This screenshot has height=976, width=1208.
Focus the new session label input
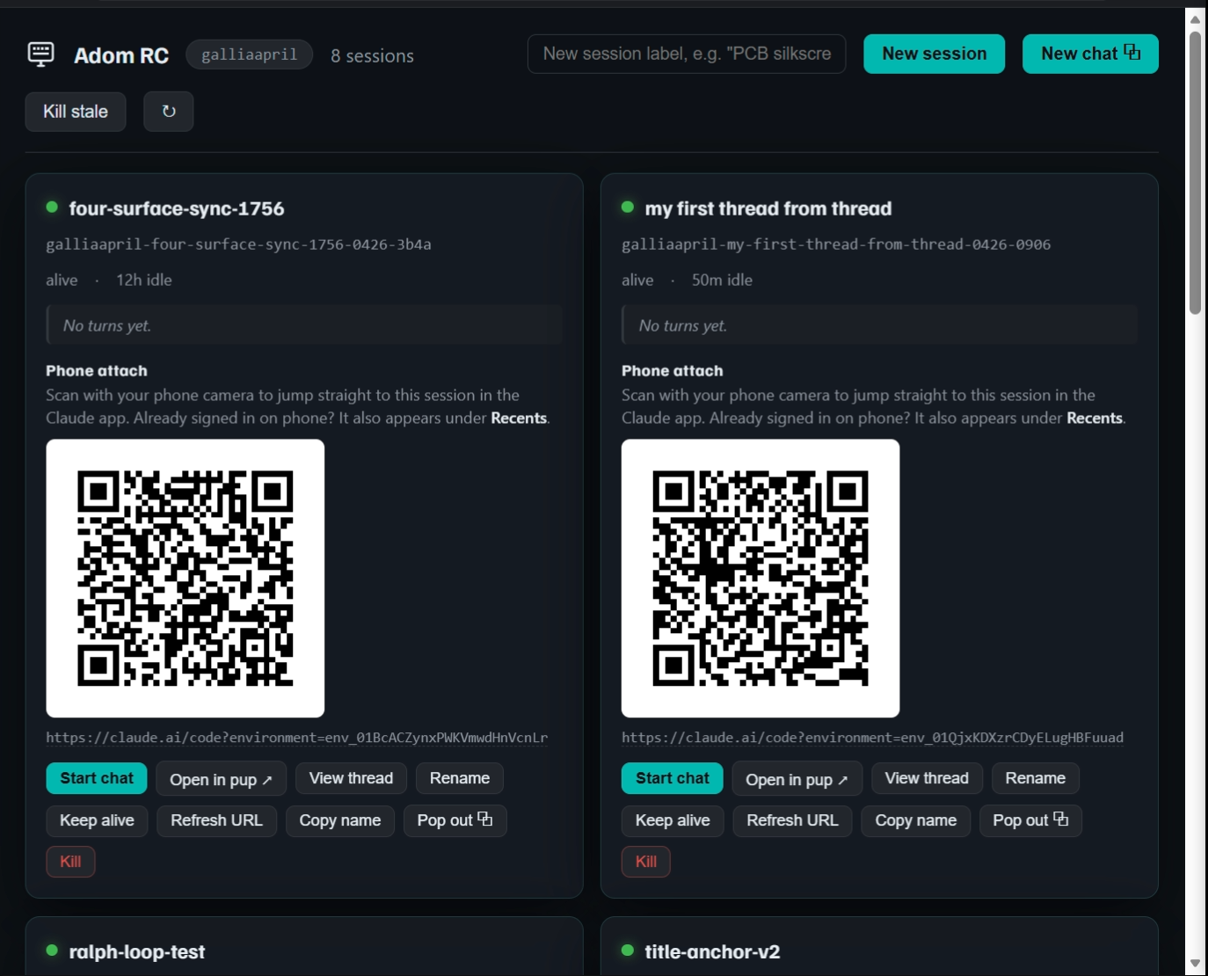[x=687, y=54]
